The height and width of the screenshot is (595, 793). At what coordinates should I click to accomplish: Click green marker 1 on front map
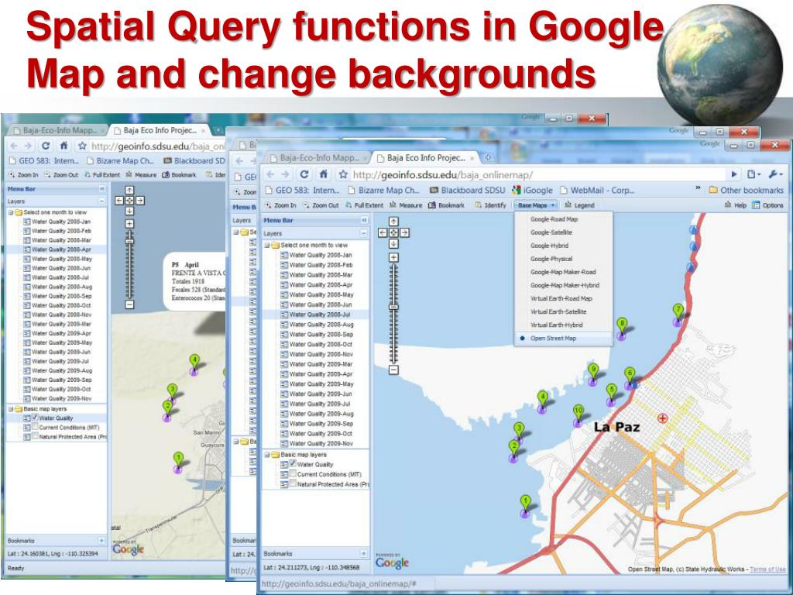coord(526,503)
